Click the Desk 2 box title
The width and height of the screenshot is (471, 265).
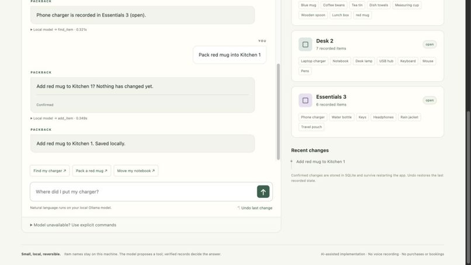324,41
